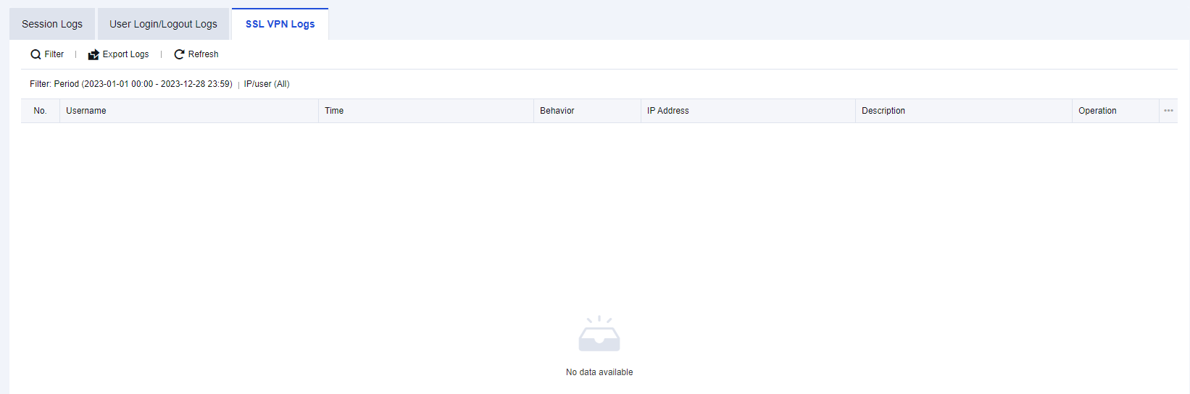Image resolution: width=1190 pixels, height=394 pixels.
Task: Click the Refresh button label
Action: 203,54
